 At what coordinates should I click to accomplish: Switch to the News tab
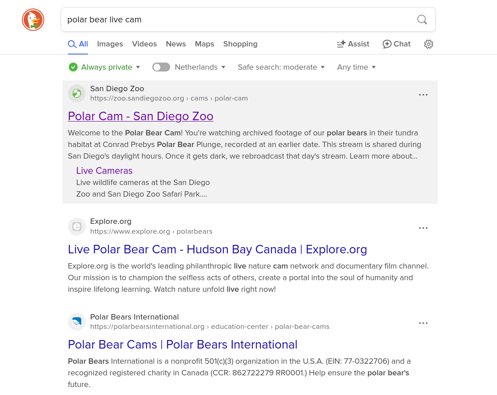(x=176, y=44)
